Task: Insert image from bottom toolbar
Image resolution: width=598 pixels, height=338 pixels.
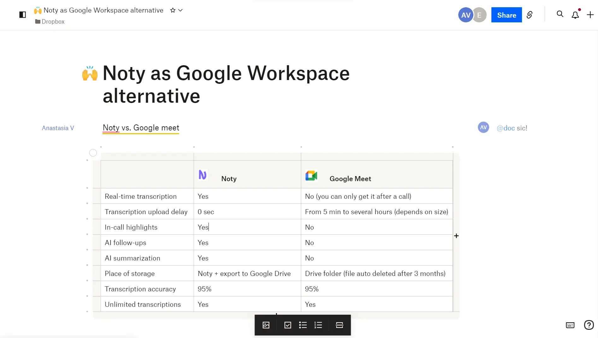Action: tap(266, 325)
